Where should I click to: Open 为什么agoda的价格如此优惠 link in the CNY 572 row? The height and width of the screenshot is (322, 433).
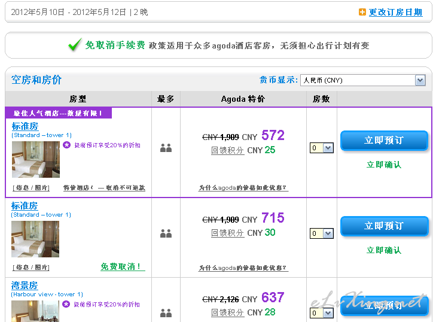(x=243, y=188)
